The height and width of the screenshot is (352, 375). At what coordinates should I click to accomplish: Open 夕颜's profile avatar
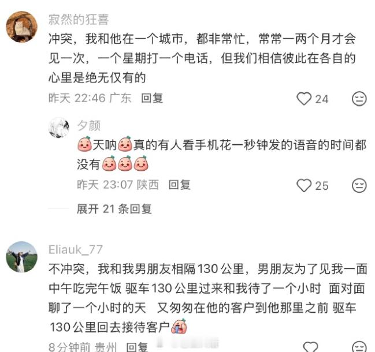pyautogui.click(x=59, y=128)
